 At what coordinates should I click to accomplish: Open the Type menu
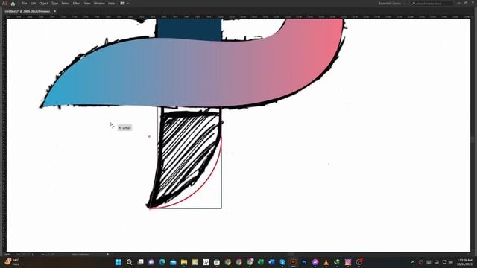click(54, 4)
